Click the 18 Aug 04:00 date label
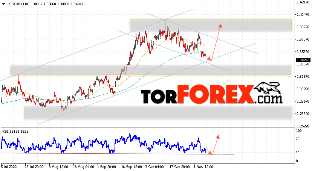This screenshot has height=171, width=312. (x=83, y=166)
